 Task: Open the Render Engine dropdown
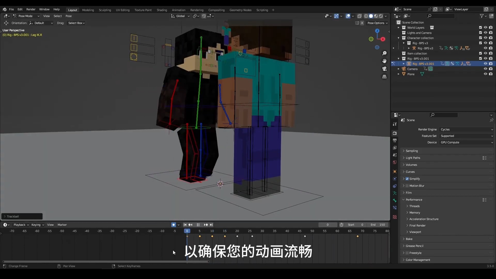pyautogui.click(x=467, y=129)
